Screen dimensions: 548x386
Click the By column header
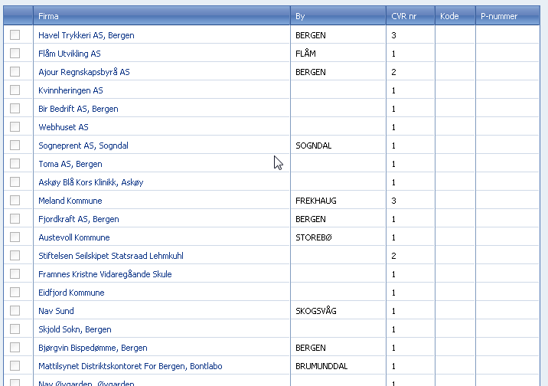(x=338, y=16)
